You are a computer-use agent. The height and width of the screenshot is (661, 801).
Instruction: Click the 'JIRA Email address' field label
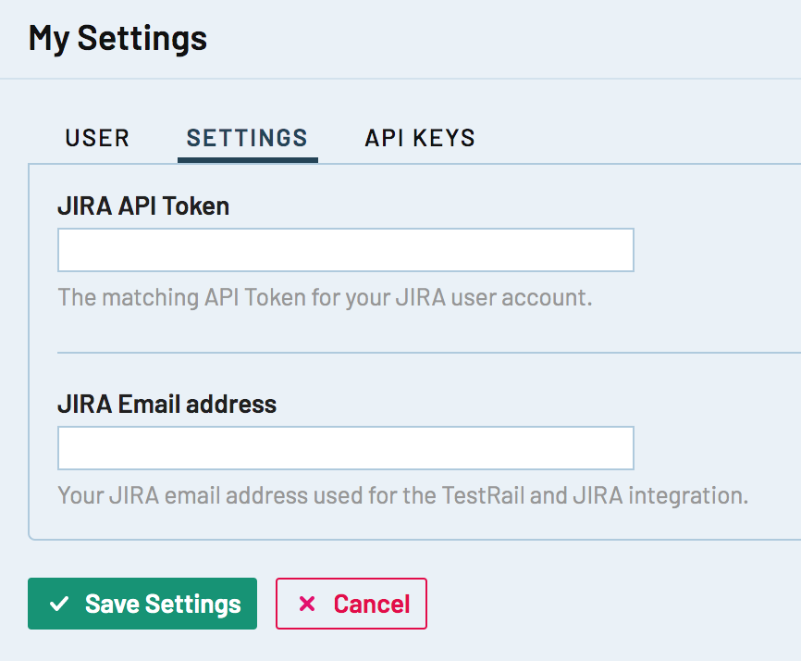coord(166,405)
